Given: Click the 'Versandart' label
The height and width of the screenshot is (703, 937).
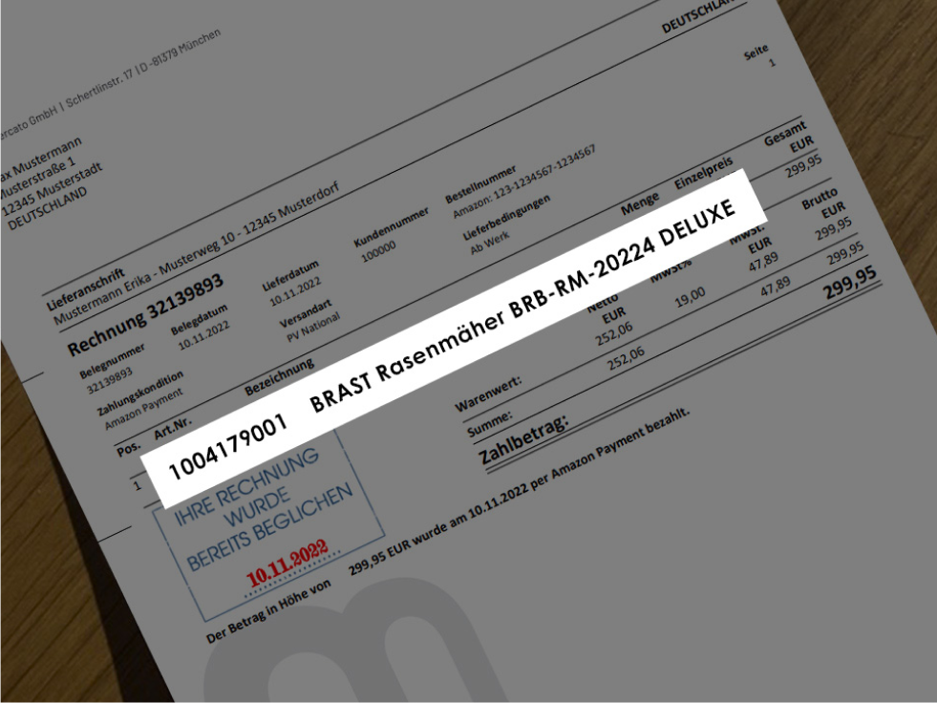Looking at the screenshot, I should click(x=306, y=314).
